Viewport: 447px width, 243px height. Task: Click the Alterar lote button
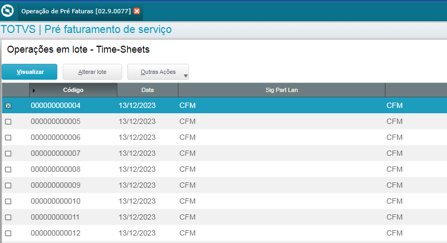[x=92, y=72]
